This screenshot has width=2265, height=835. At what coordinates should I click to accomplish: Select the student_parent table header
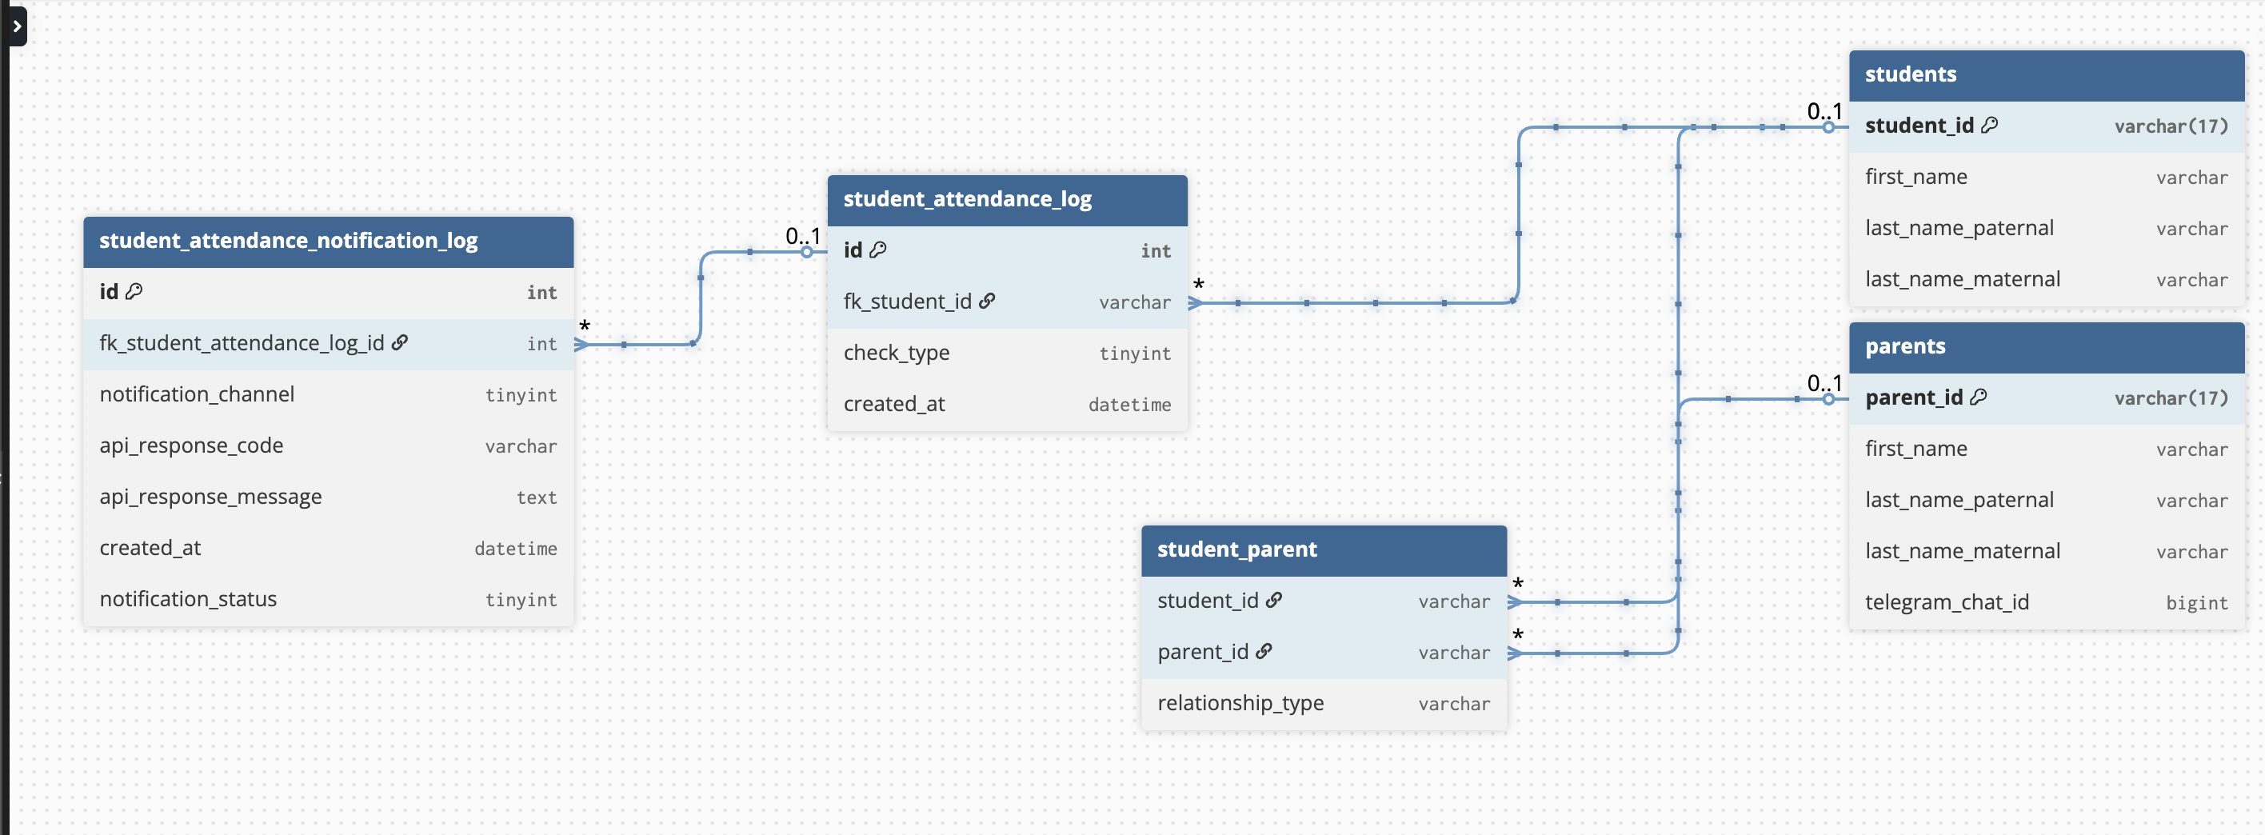pos(1324,549)
